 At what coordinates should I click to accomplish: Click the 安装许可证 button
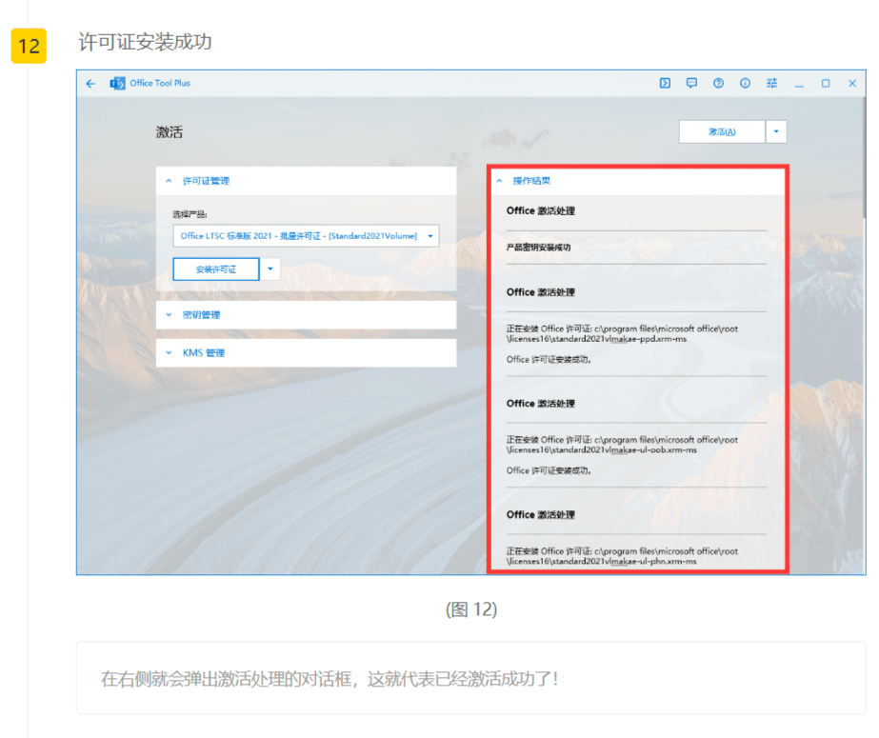coord(216,269)
